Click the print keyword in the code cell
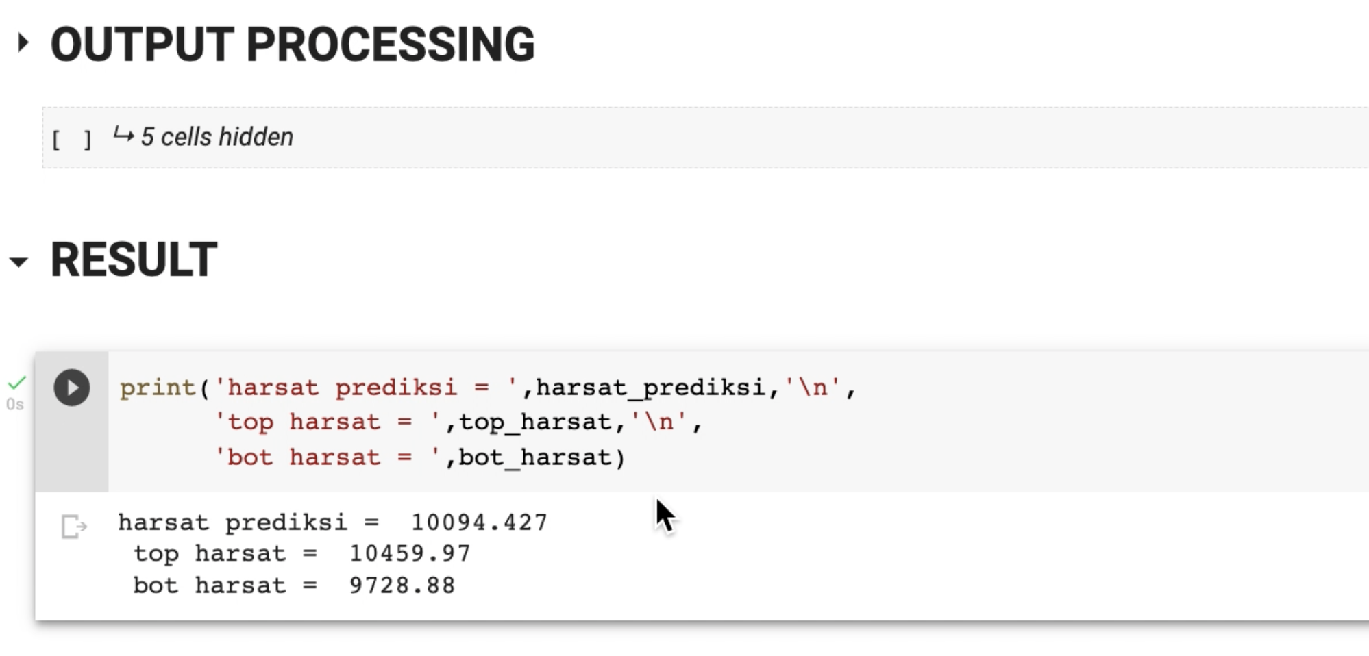This screenshot has width=1369, height=656. (158, 388)
